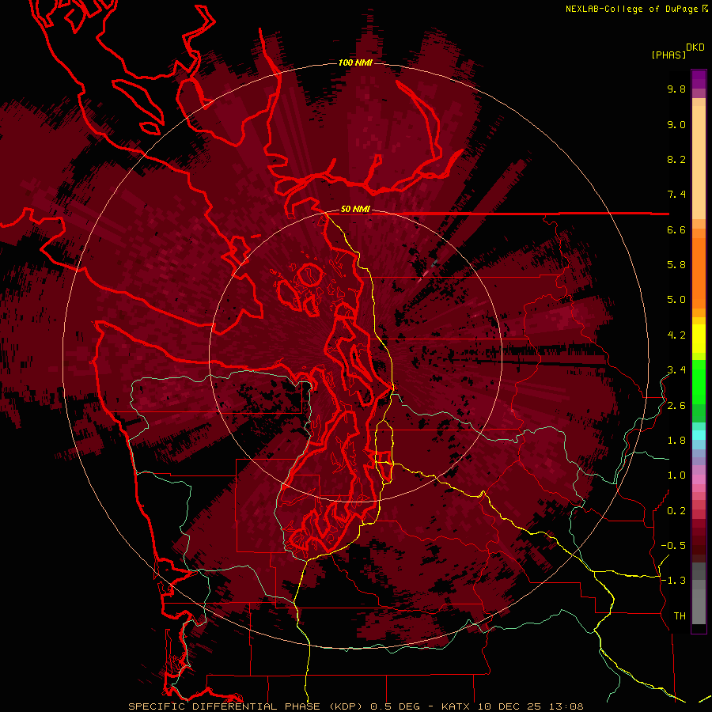Click the 6.6 value on color scale
The height and width of the screenshot is (712, 712).
point(676,230)
